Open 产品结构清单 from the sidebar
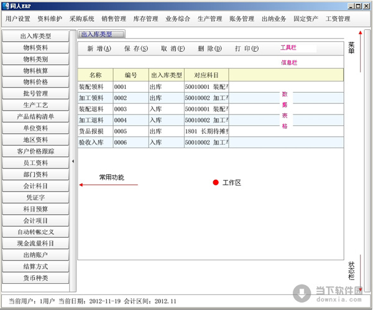The image size is (373, 310). [35, 116]
